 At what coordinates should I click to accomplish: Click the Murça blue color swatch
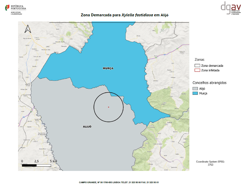pyautogui.click(x=195, y=93)
